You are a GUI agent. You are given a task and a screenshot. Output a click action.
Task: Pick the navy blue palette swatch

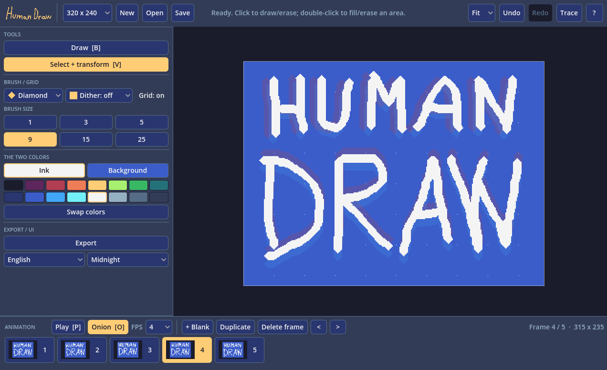[x=14, y=197]
